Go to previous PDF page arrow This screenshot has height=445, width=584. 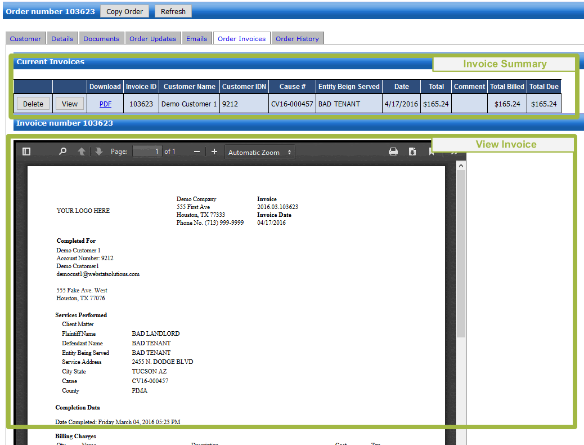pyautogui.click(x=82, y=152)
